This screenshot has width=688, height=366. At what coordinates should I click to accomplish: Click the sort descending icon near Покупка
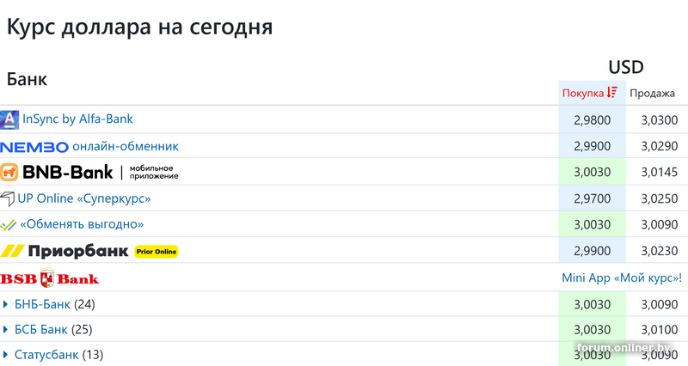(612, 93)
